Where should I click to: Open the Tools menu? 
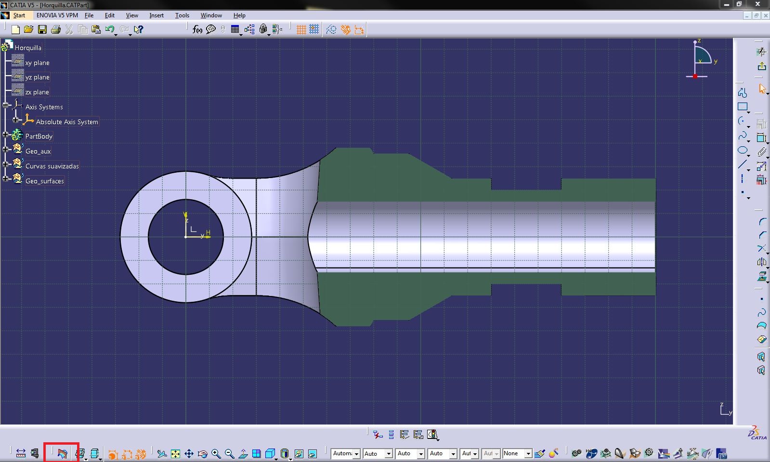coord(182,15)
